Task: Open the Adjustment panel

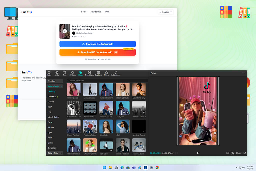Action: coord(116,73)
